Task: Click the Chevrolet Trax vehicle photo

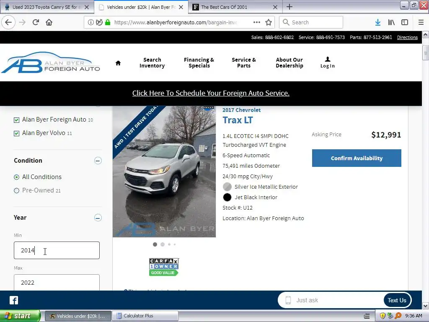Action: click(x=164, y=171)
